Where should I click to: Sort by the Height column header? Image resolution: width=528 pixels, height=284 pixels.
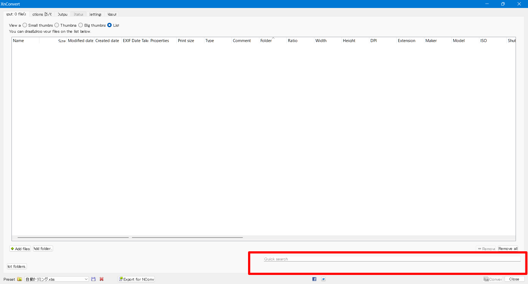point(356,41)
